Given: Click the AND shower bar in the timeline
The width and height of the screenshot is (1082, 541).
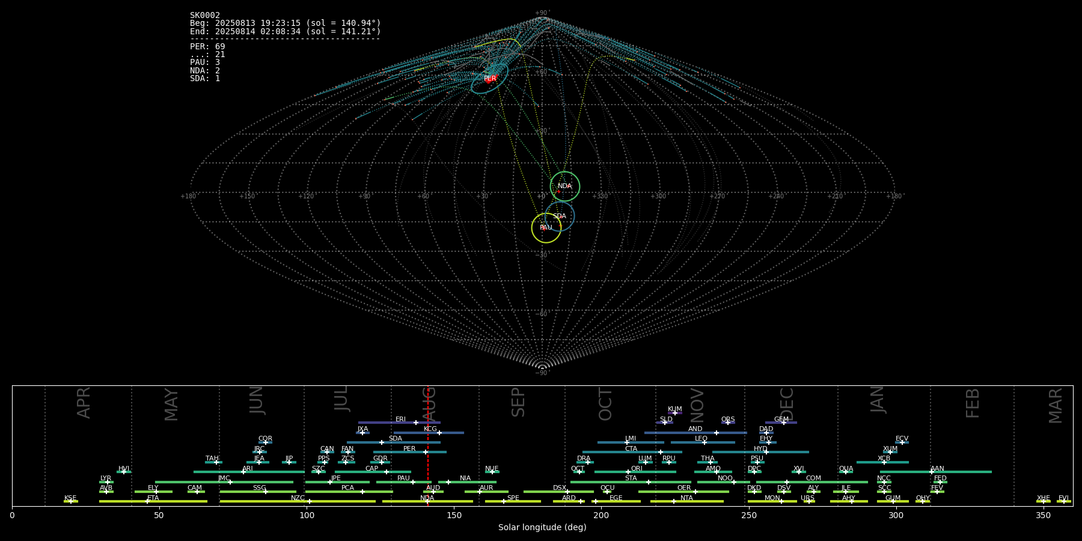Looking at the screenshot, I should pyautogui.click(x=695, y=432).
